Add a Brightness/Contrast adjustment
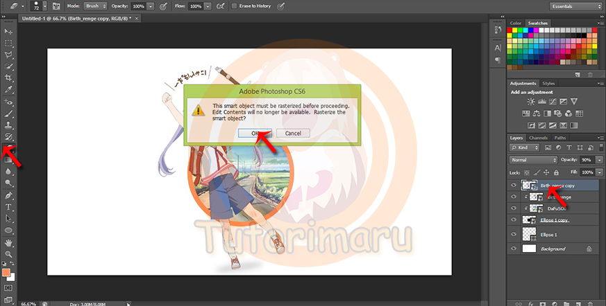The height and width of the screenshot is (306, 606). coord(531,102)
